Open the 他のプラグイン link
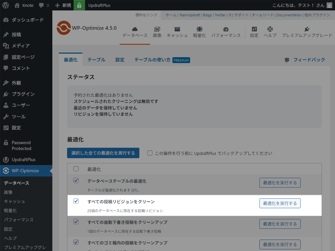The image size is (335, 251). point(317,15)
